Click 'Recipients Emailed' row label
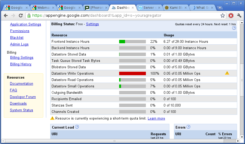The image size is (245, 144). (67, 99)
